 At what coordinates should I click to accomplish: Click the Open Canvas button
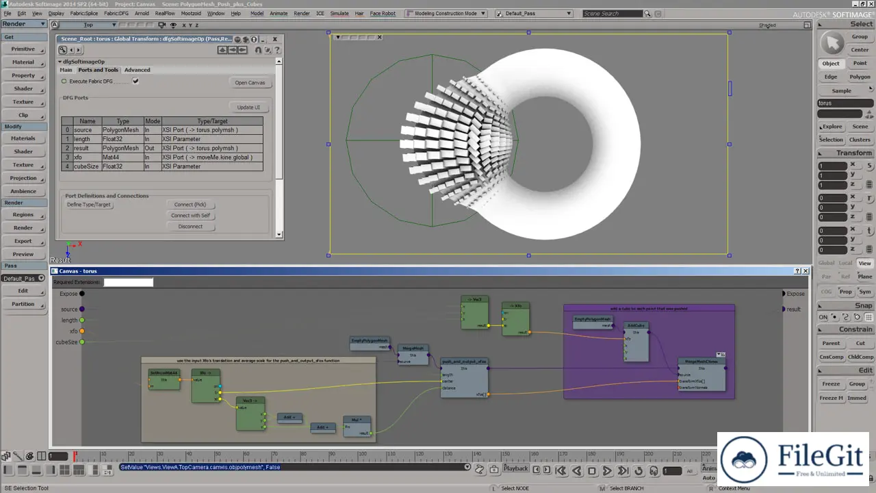tap(250, 83)
